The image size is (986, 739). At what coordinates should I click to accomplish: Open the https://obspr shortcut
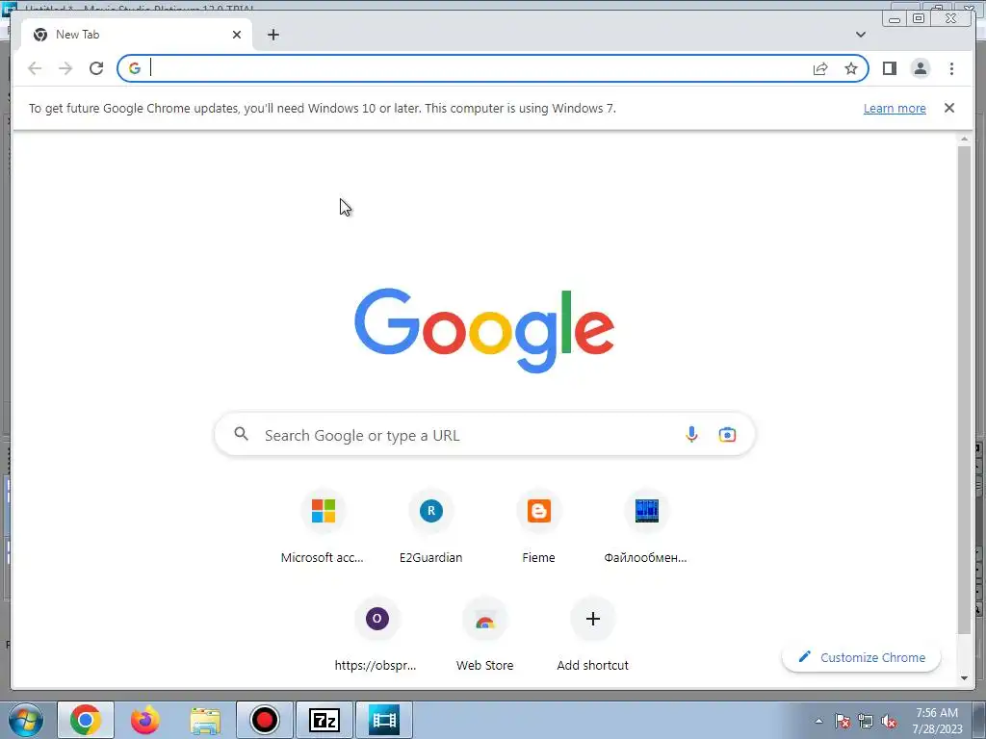coord(376,635)
